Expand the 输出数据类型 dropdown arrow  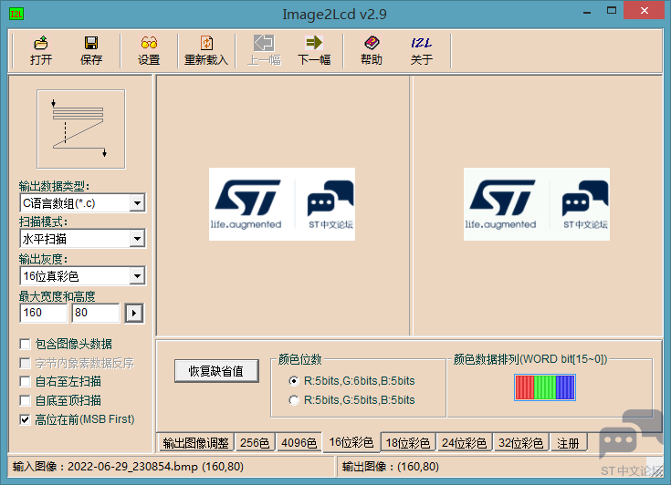point(137,203)
